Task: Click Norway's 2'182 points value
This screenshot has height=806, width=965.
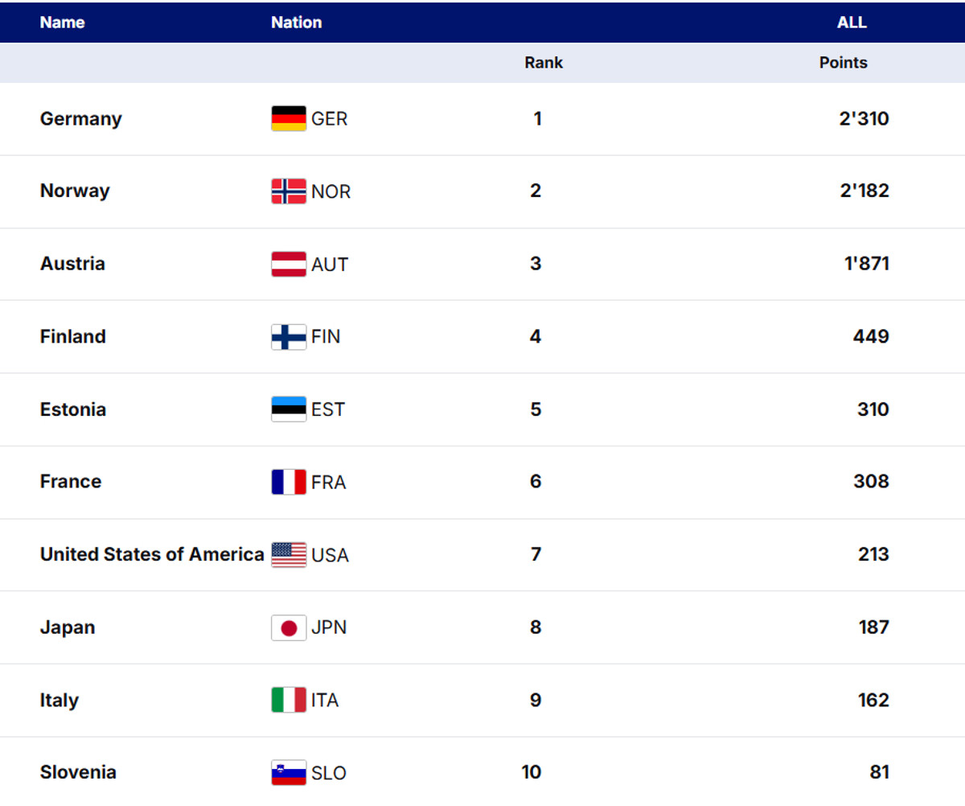Action: [x=864, y=191]
